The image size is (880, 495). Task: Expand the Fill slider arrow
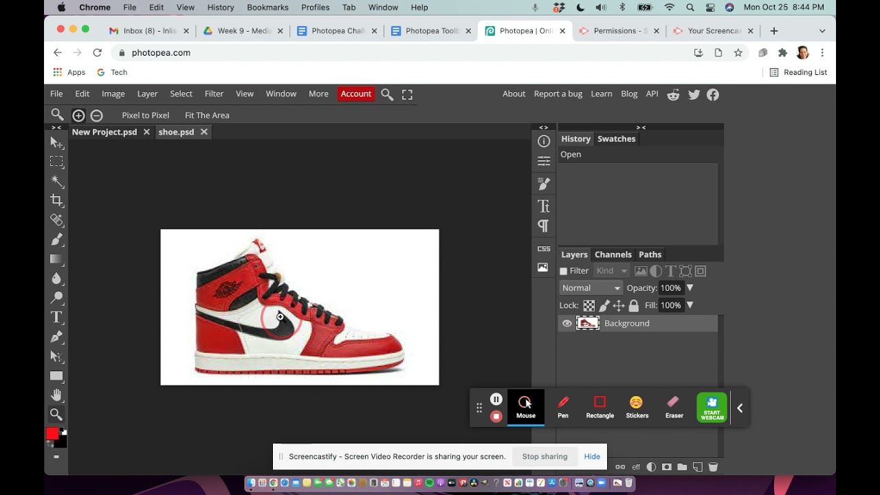(690, 305)
